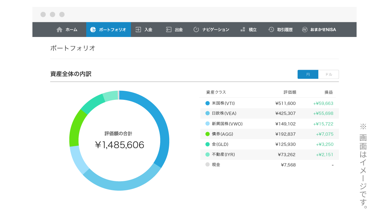Click the light blue 新興国株(VWO) color dot
The height and width of the screenshot is (214, 389).
coord(207,124)
